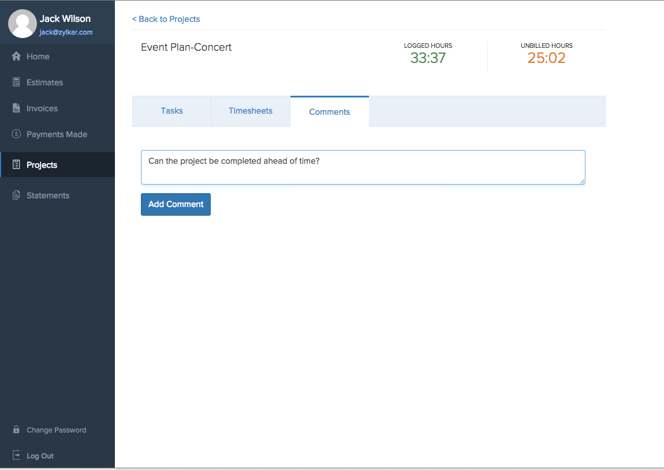This screenshot has width=664, height=470.
Task: Open Estimates via its calculator icon
Action: coord(16,82)
